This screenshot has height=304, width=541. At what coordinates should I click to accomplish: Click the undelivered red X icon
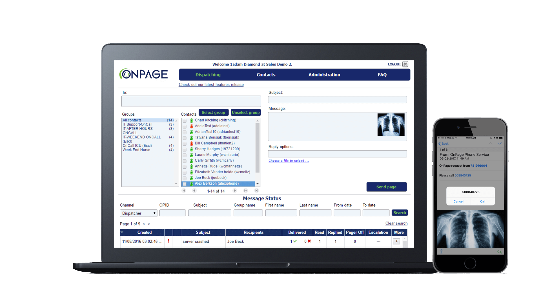point(309,241)
